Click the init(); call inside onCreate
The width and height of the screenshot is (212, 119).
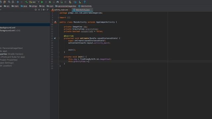pyautogui.click(x=72, y=50)
